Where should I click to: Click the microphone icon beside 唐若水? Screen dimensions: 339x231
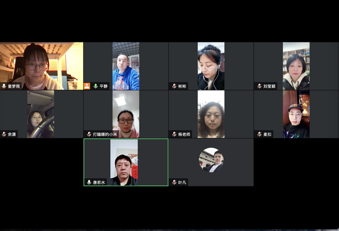pyautogui.click(x=89, y=182)
